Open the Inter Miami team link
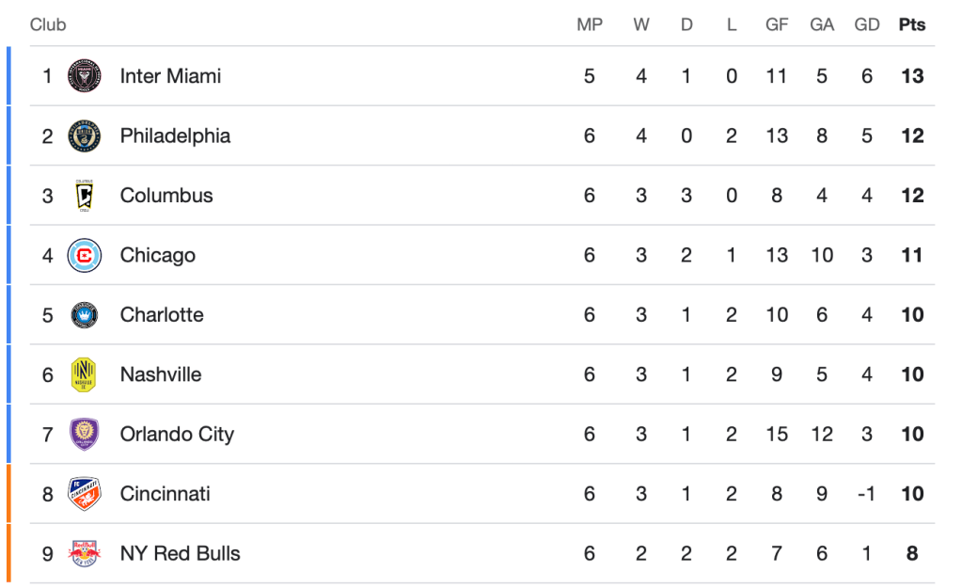This screenshot has height=588, width=962. point(170,76)
